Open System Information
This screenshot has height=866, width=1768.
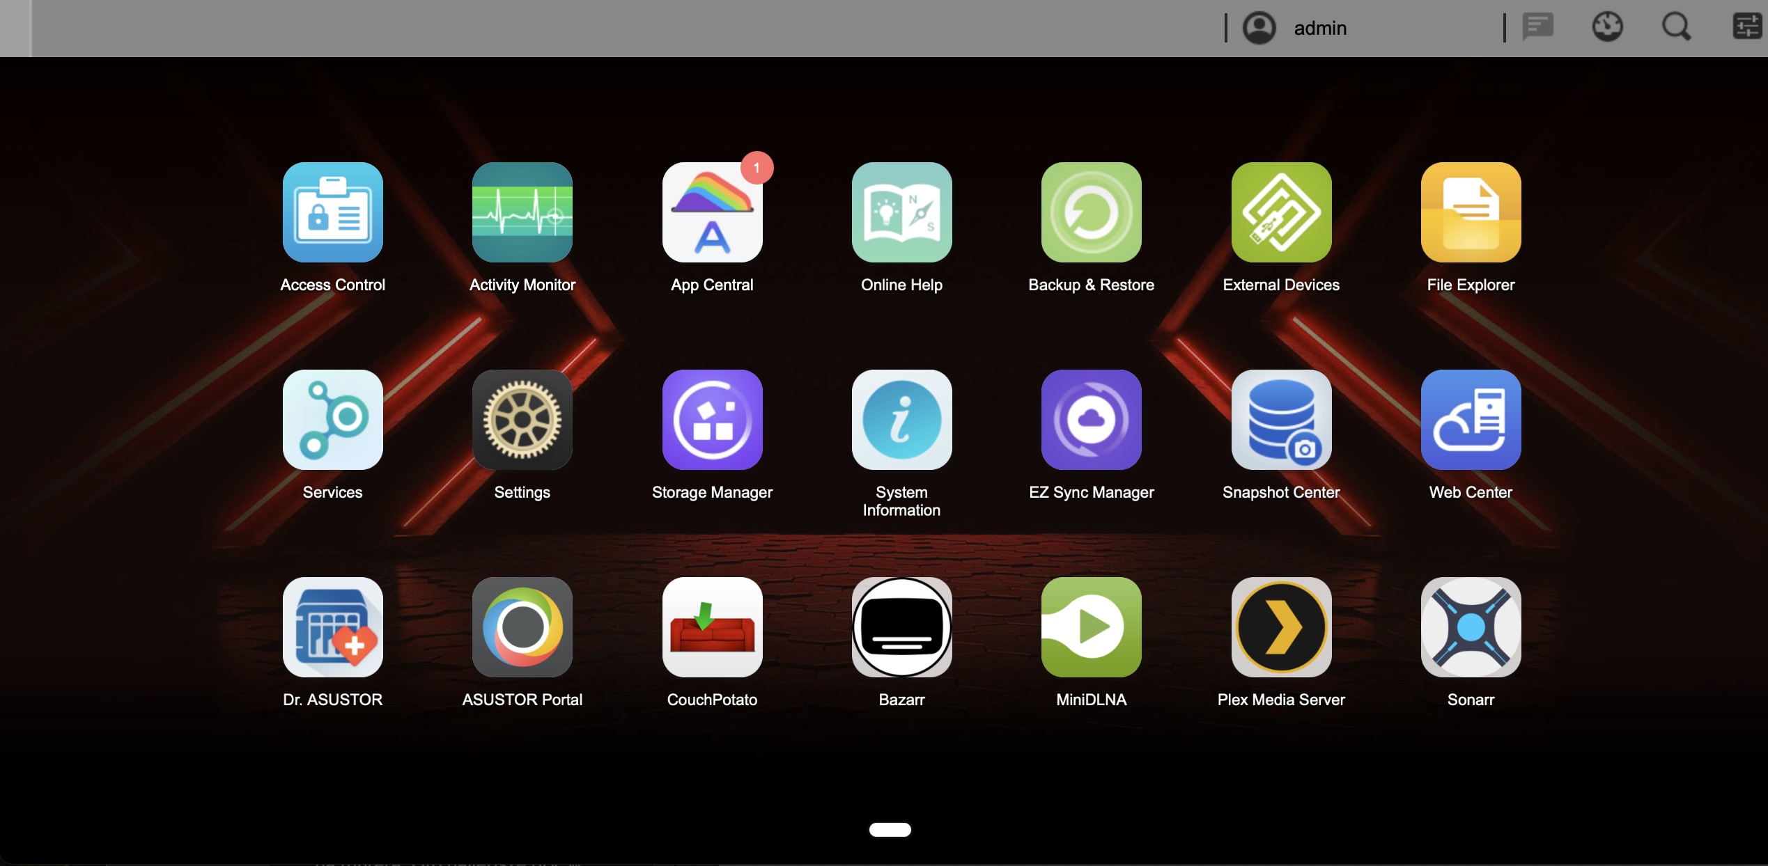902,420
